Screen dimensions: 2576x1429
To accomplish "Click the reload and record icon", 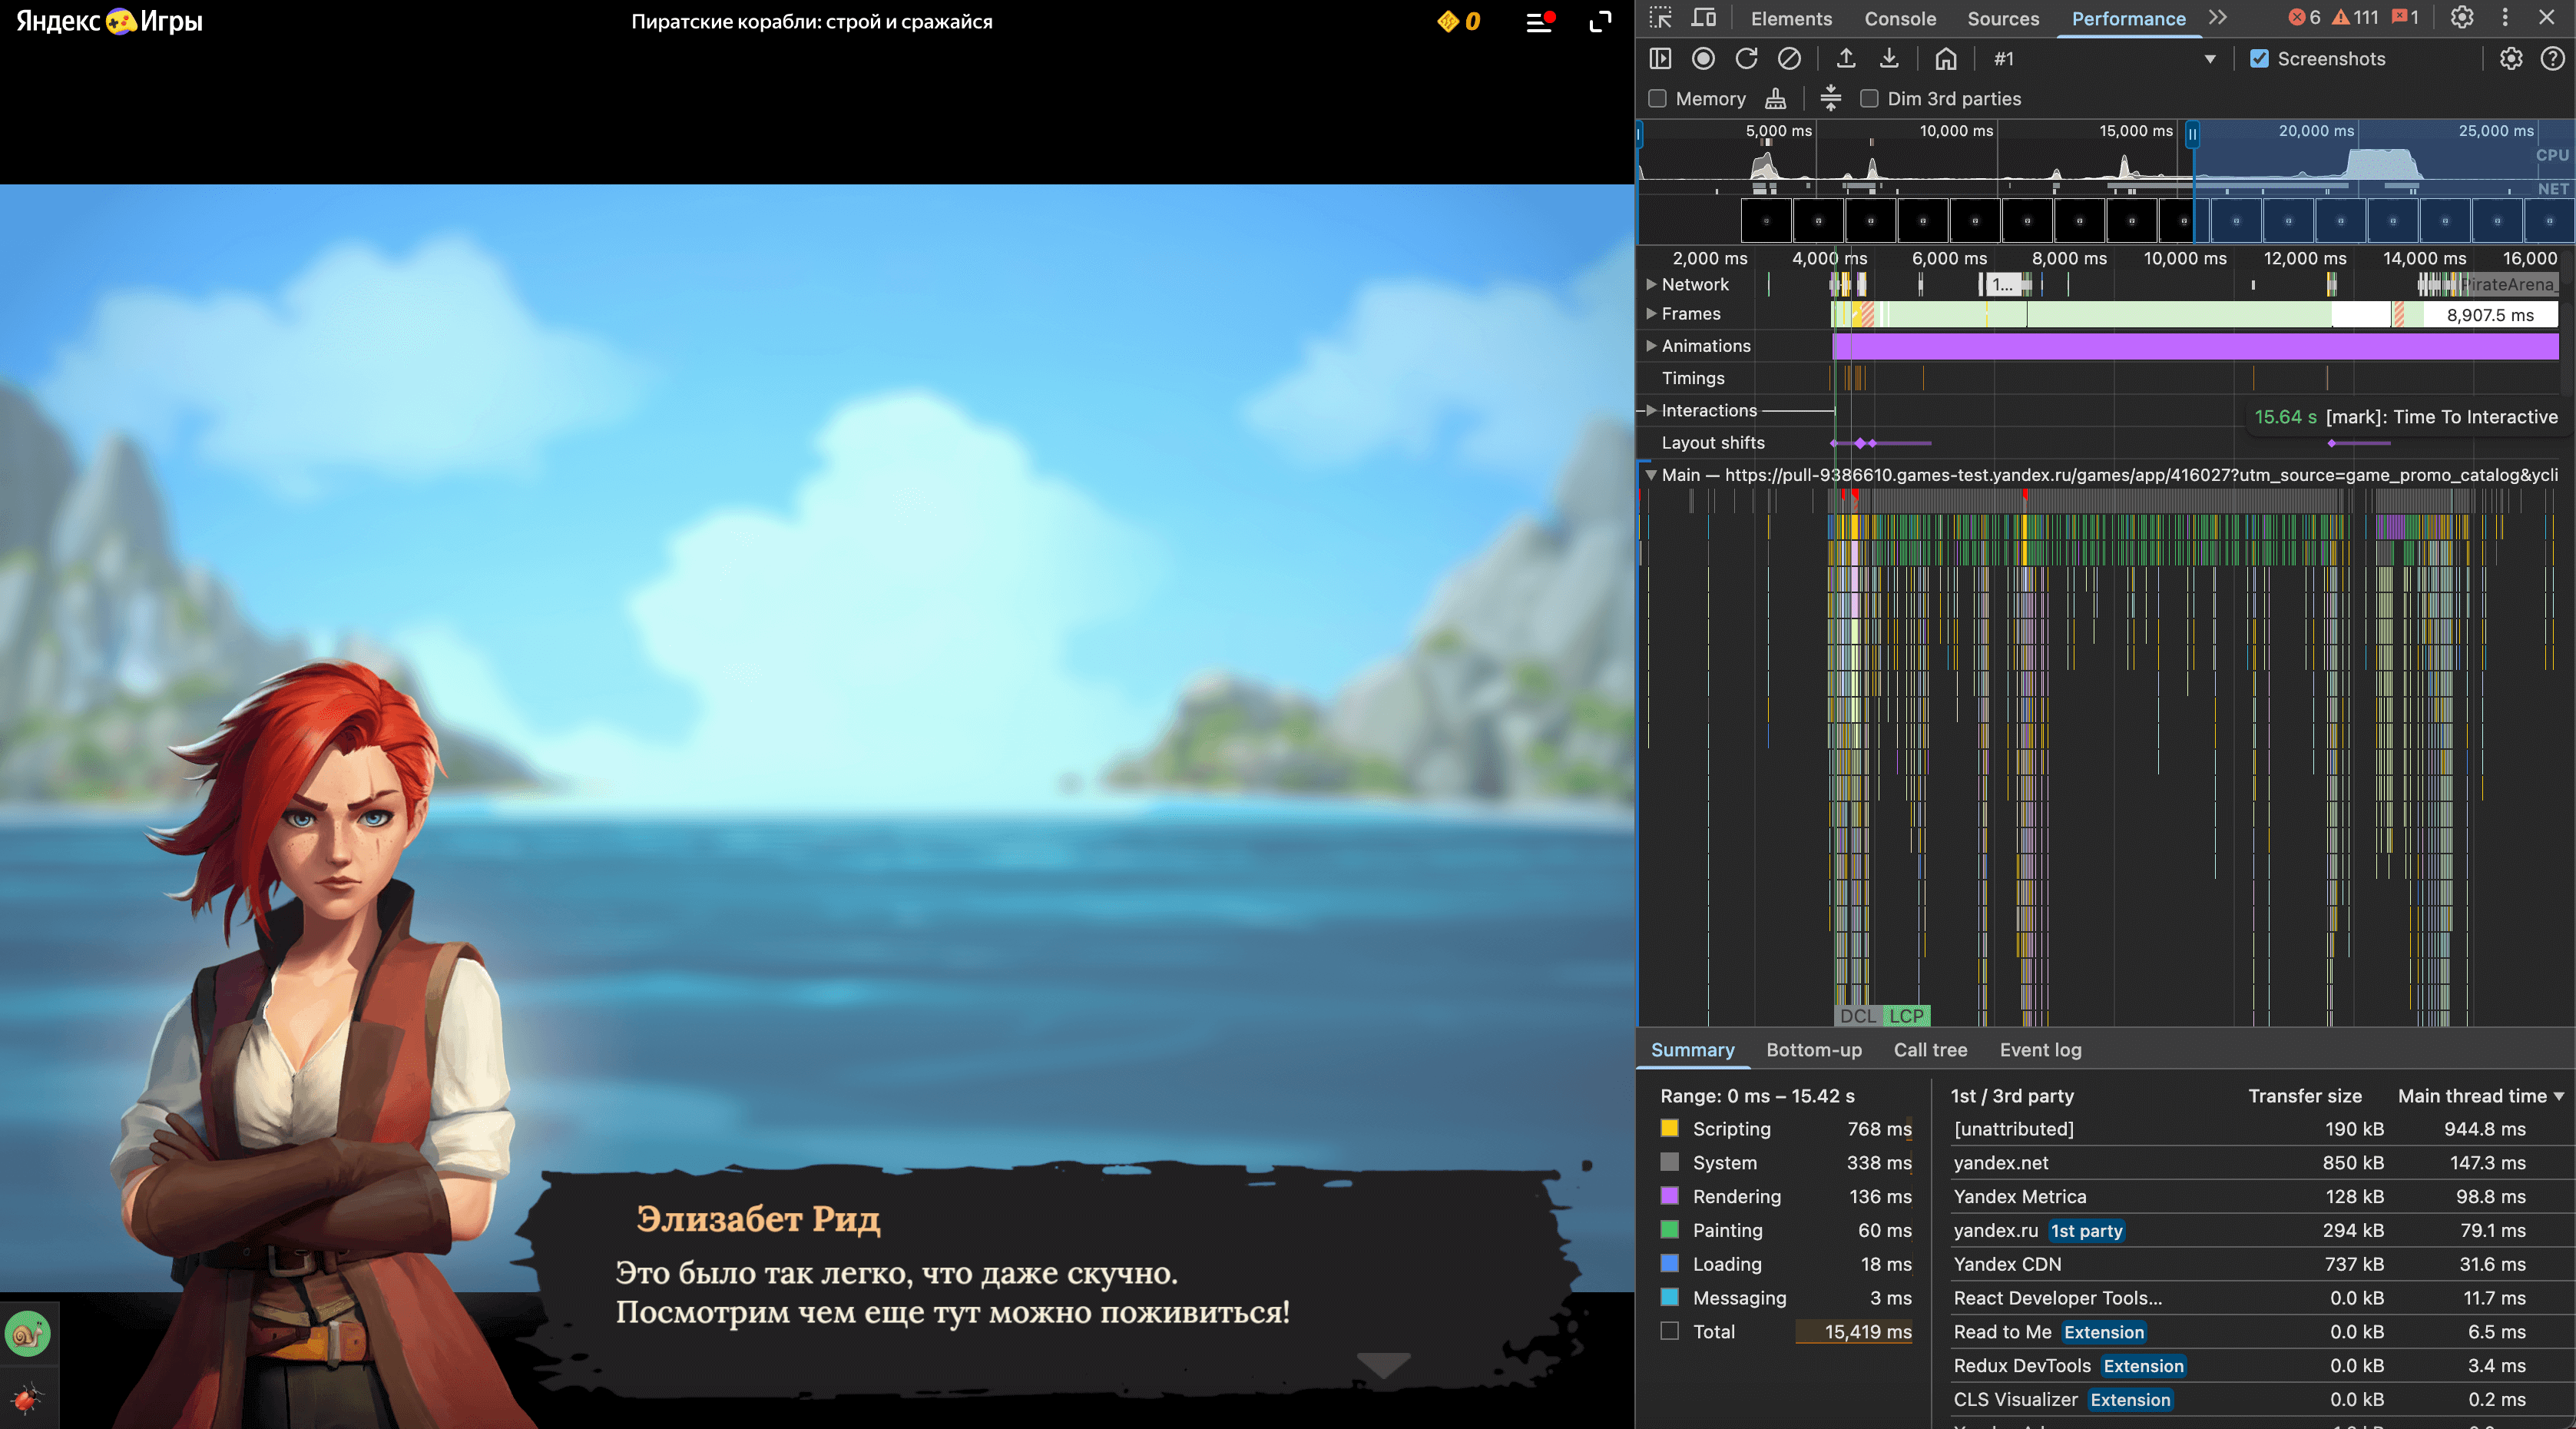I will [x=1746, y=59].
